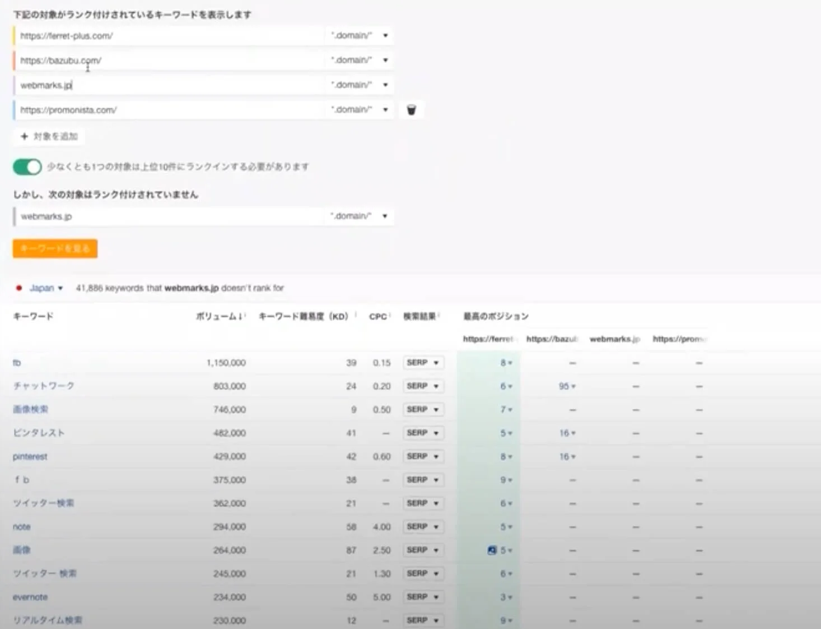This screenshot has width=821, height=629.
Task: Click the info icon beside CPC header
Action: coord(390,316)
